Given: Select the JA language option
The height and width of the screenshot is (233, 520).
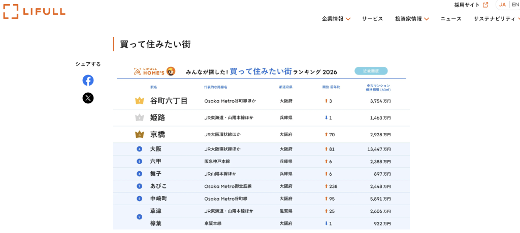Looking at the screenshot, I should click(502, 5).
